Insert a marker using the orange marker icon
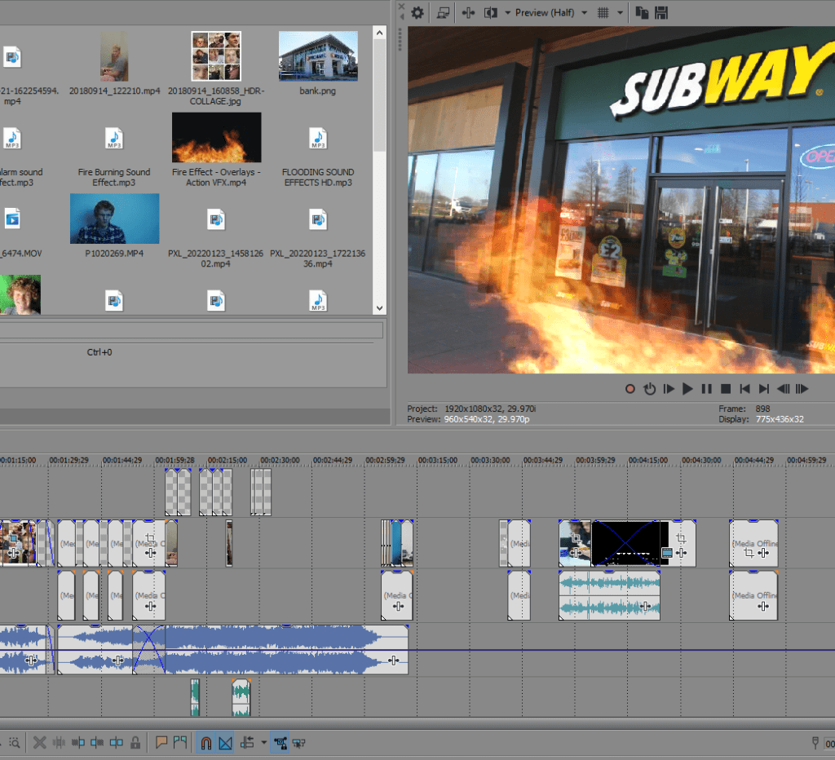 click(x=161, y=743)
